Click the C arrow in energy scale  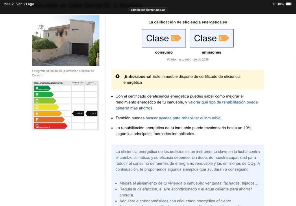45,101
